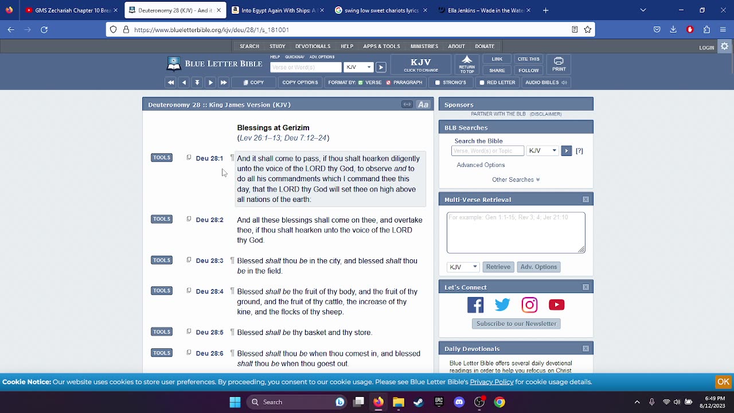
Task: Click the copy icon beside Deu 28:1
Action: pyautogui.click(x=189, y=158)
